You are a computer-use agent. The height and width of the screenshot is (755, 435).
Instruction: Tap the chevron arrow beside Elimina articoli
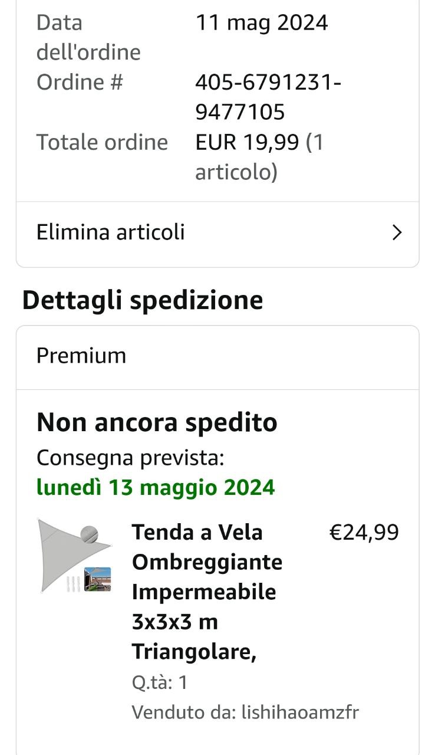397,233
